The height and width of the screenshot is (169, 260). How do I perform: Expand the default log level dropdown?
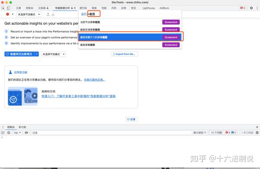click(x=200, y=133)
